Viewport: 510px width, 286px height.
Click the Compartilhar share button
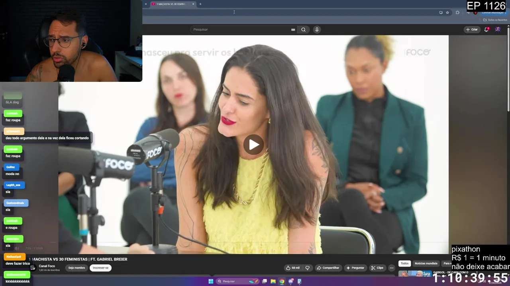pyautogui.click(x=328, y=268)
